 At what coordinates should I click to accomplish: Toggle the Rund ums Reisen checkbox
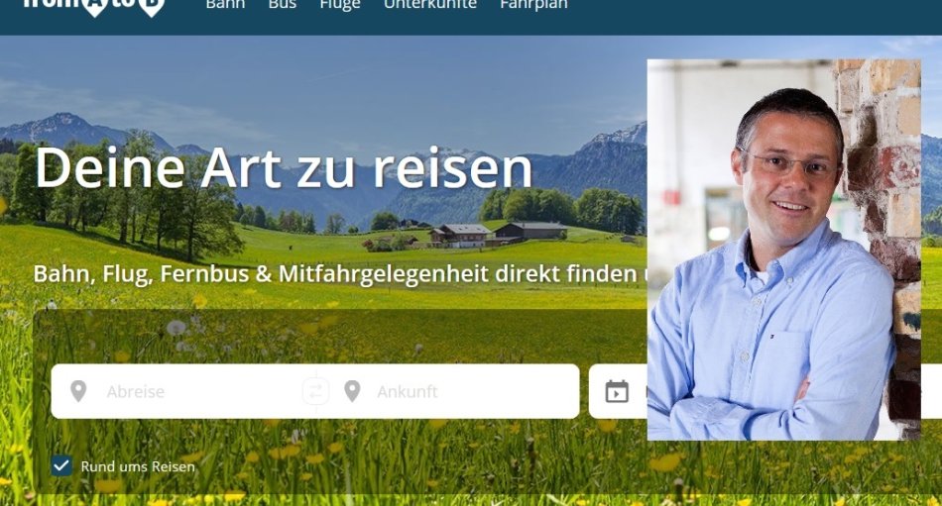61,465
